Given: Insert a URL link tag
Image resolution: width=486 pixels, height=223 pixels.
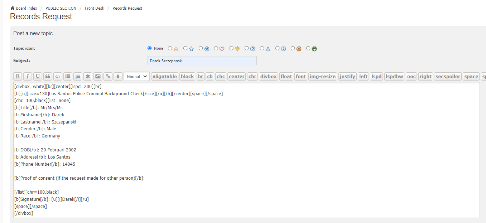Looking at the screenshot, I should tap(108, 76).
